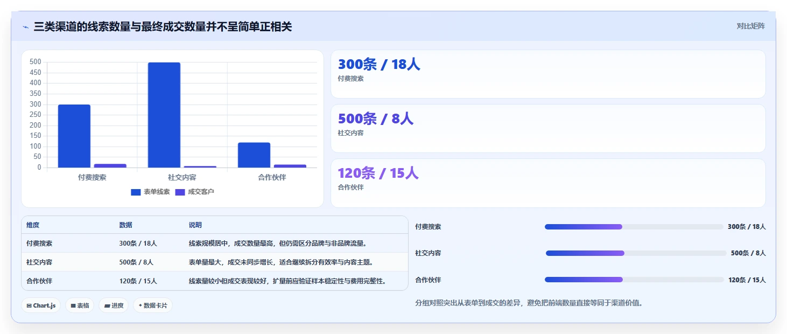Click the purple 成交客户 legend color box
Image resolution: width=787 pixels, height=334 pixels.
point(180,192)
